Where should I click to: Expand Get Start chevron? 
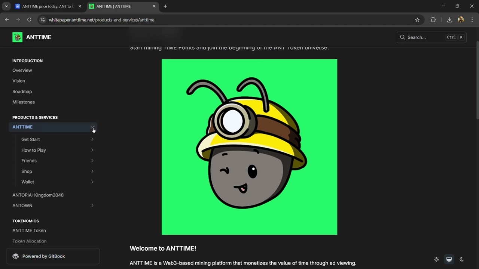click(x=92, y=139)
